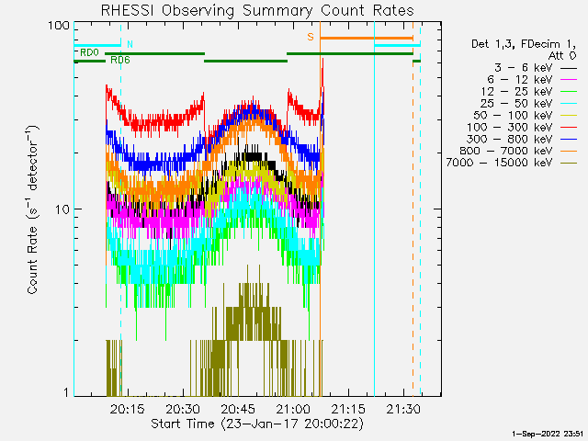
Task: Click the x-axis tick label '20:45'
Action: click(x=238, y=409)
